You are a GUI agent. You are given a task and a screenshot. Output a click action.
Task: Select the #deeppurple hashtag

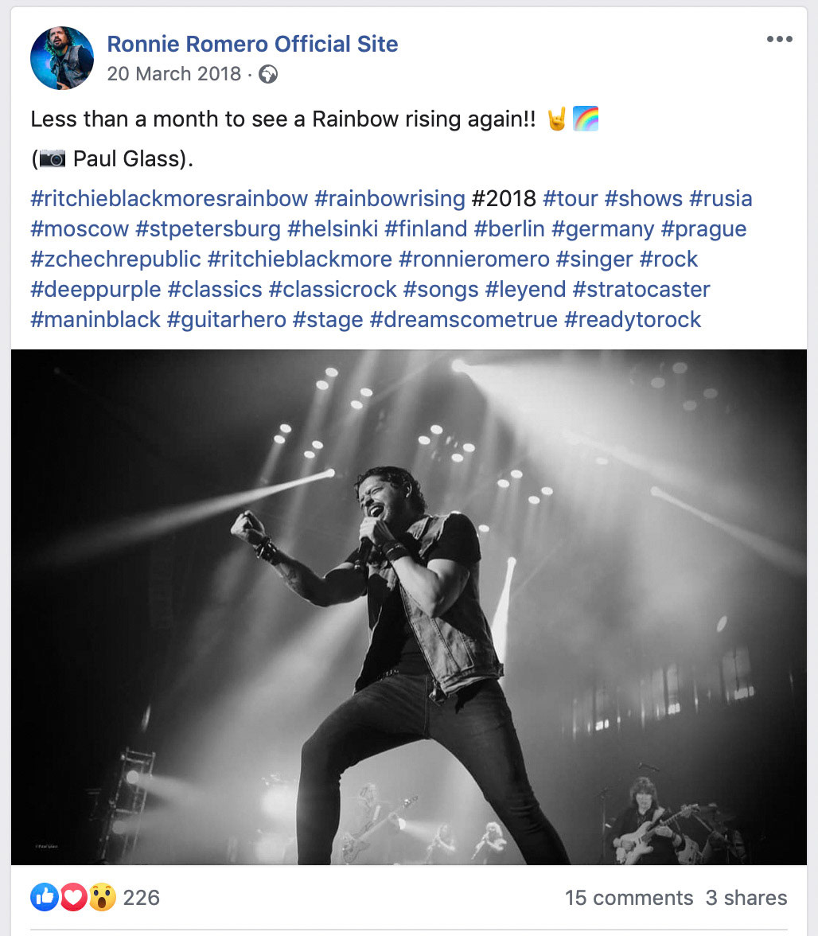95,290
